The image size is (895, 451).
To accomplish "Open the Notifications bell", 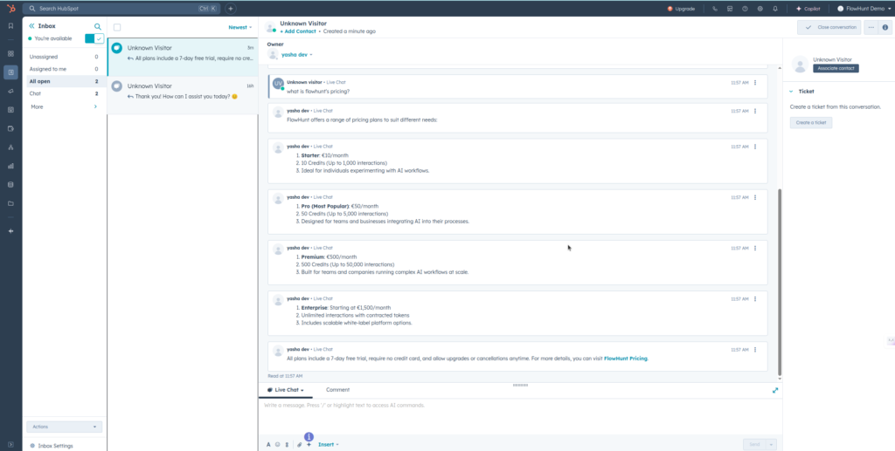I will point(775,9).
